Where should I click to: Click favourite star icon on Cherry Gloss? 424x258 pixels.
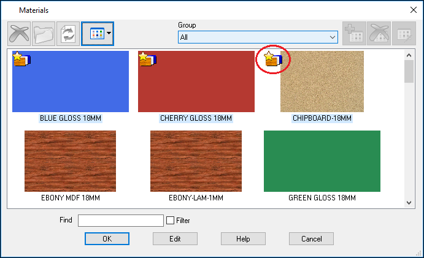click(x=147, y=59)
